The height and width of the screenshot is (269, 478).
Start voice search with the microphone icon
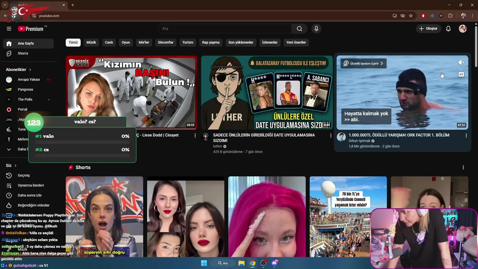pos(316,29)
